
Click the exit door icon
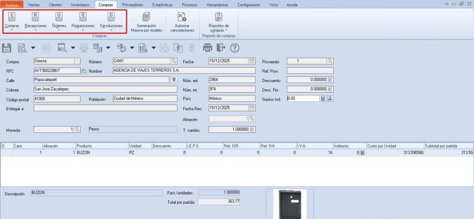click(221, 48)
